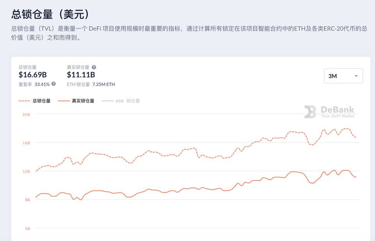
Task: Toggle the 总锁仓量 series visibility
Action: pyautogui.click(x=33, y=101)
